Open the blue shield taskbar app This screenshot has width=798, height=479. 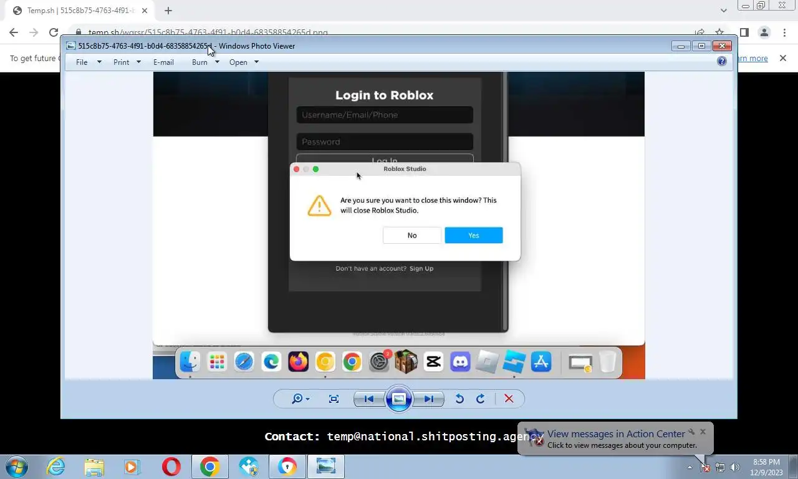tap(249, 467)
